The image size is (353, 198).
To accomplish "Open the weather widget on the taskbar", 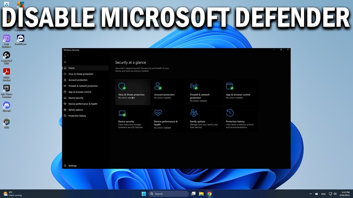I will [12, 194].
